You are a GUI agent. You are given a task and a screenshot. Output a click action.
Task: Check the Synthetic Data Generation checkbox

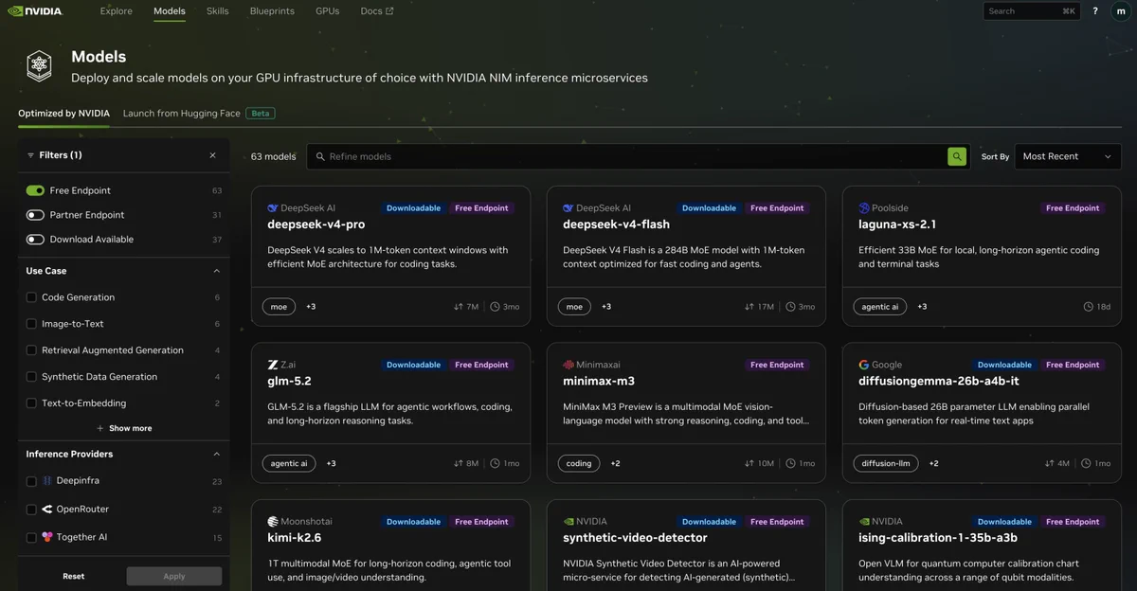(x=32, y=377)
